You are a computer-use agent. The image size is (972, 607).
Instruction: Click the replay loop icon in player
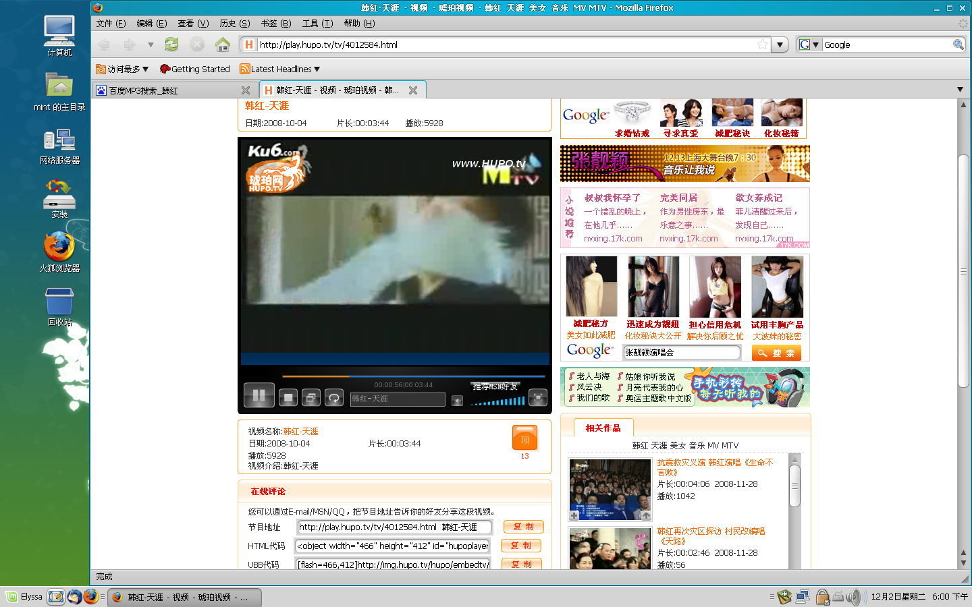[x=334, y=398]
